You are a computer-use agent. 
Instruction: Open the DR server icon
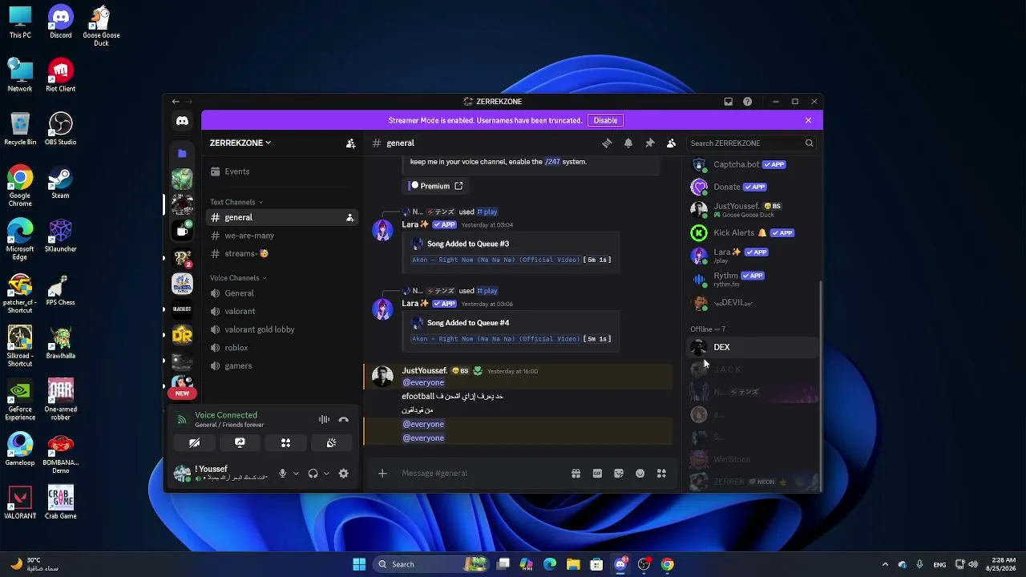coord(182,335)
